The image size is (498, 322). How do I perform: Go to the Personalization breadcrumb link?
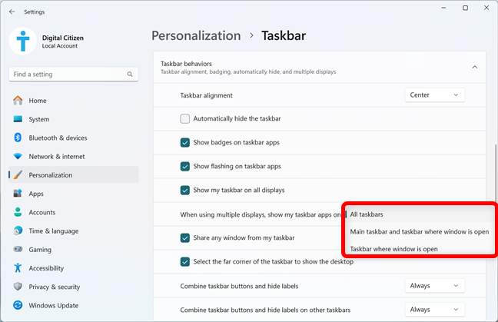point(196,35)
